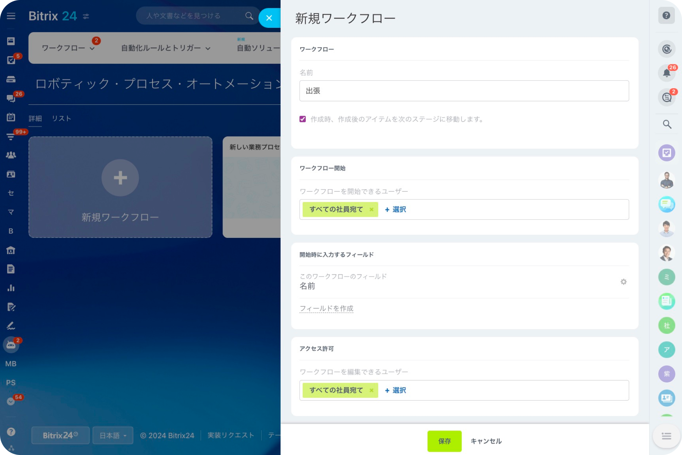Screen dimensions: 682x455
Task: Open the 日本語 language selector
Action: coord(113,435)
